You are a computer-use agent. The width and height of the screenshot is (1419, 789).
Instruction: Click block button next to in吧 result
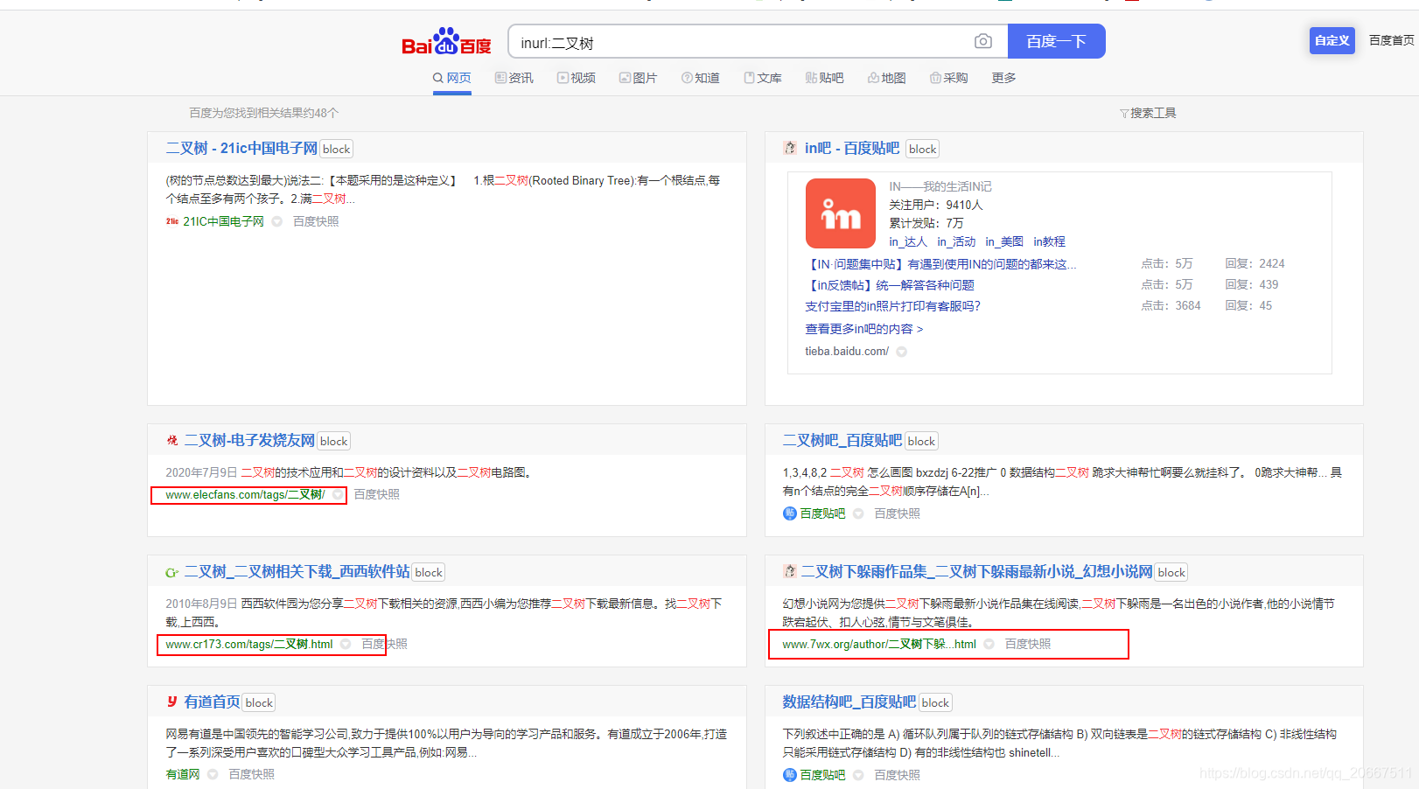pos(922,149)
